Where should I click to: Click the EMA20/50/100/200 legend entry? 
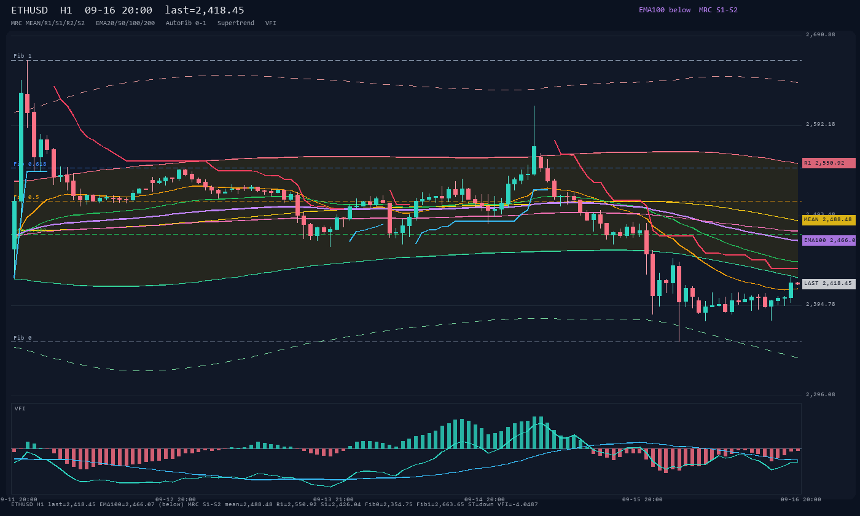pos(125,23)
